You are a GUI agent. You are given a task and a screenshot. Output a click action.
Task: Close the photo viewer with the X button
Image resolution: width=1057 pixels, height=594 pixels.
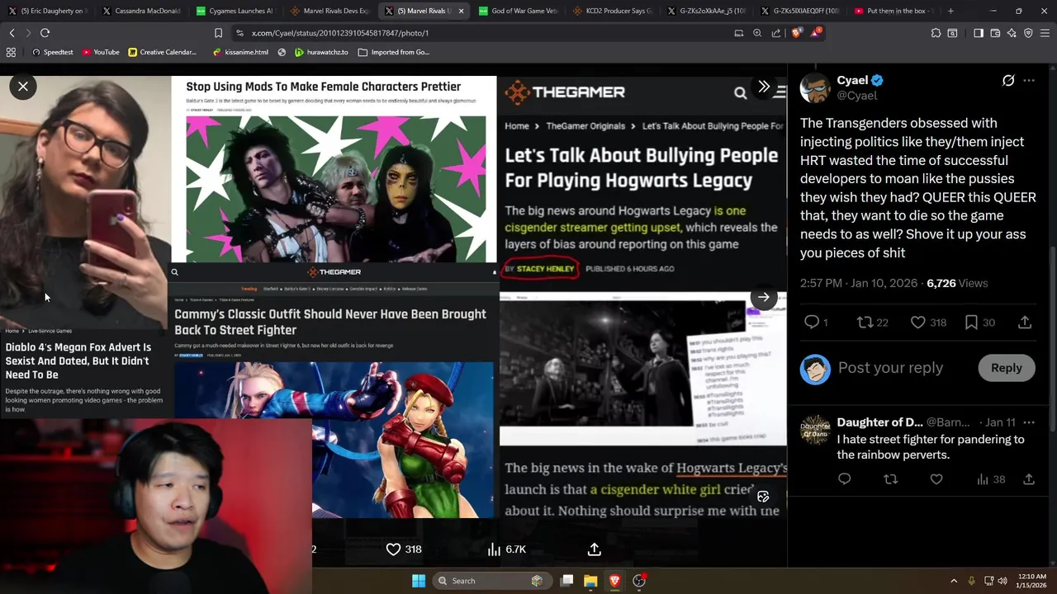click(x=23, y=86)
